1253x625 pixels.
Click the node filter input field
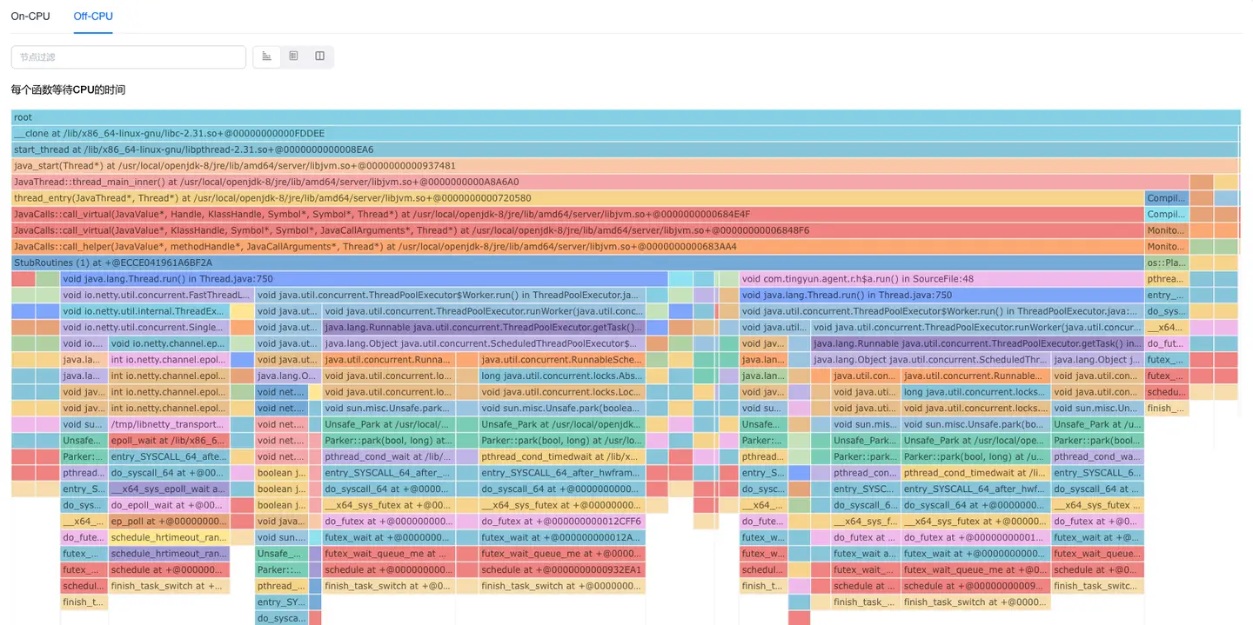[x=129, y=57]
